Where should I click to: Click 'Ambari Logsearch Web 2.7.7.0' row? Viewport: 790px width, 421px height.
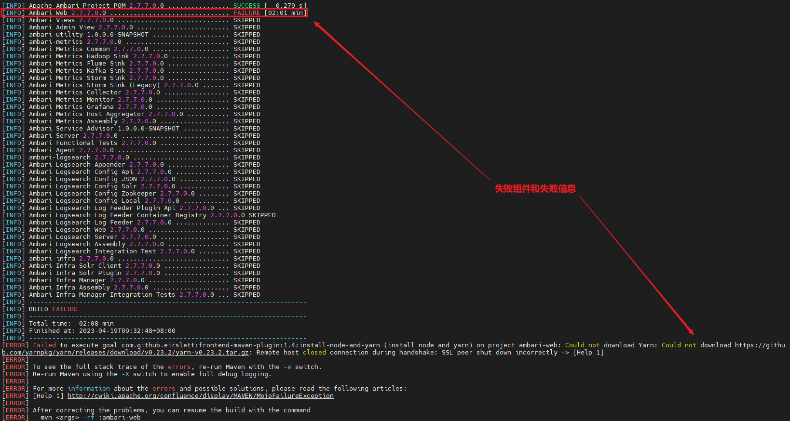(x=131, y=230)
